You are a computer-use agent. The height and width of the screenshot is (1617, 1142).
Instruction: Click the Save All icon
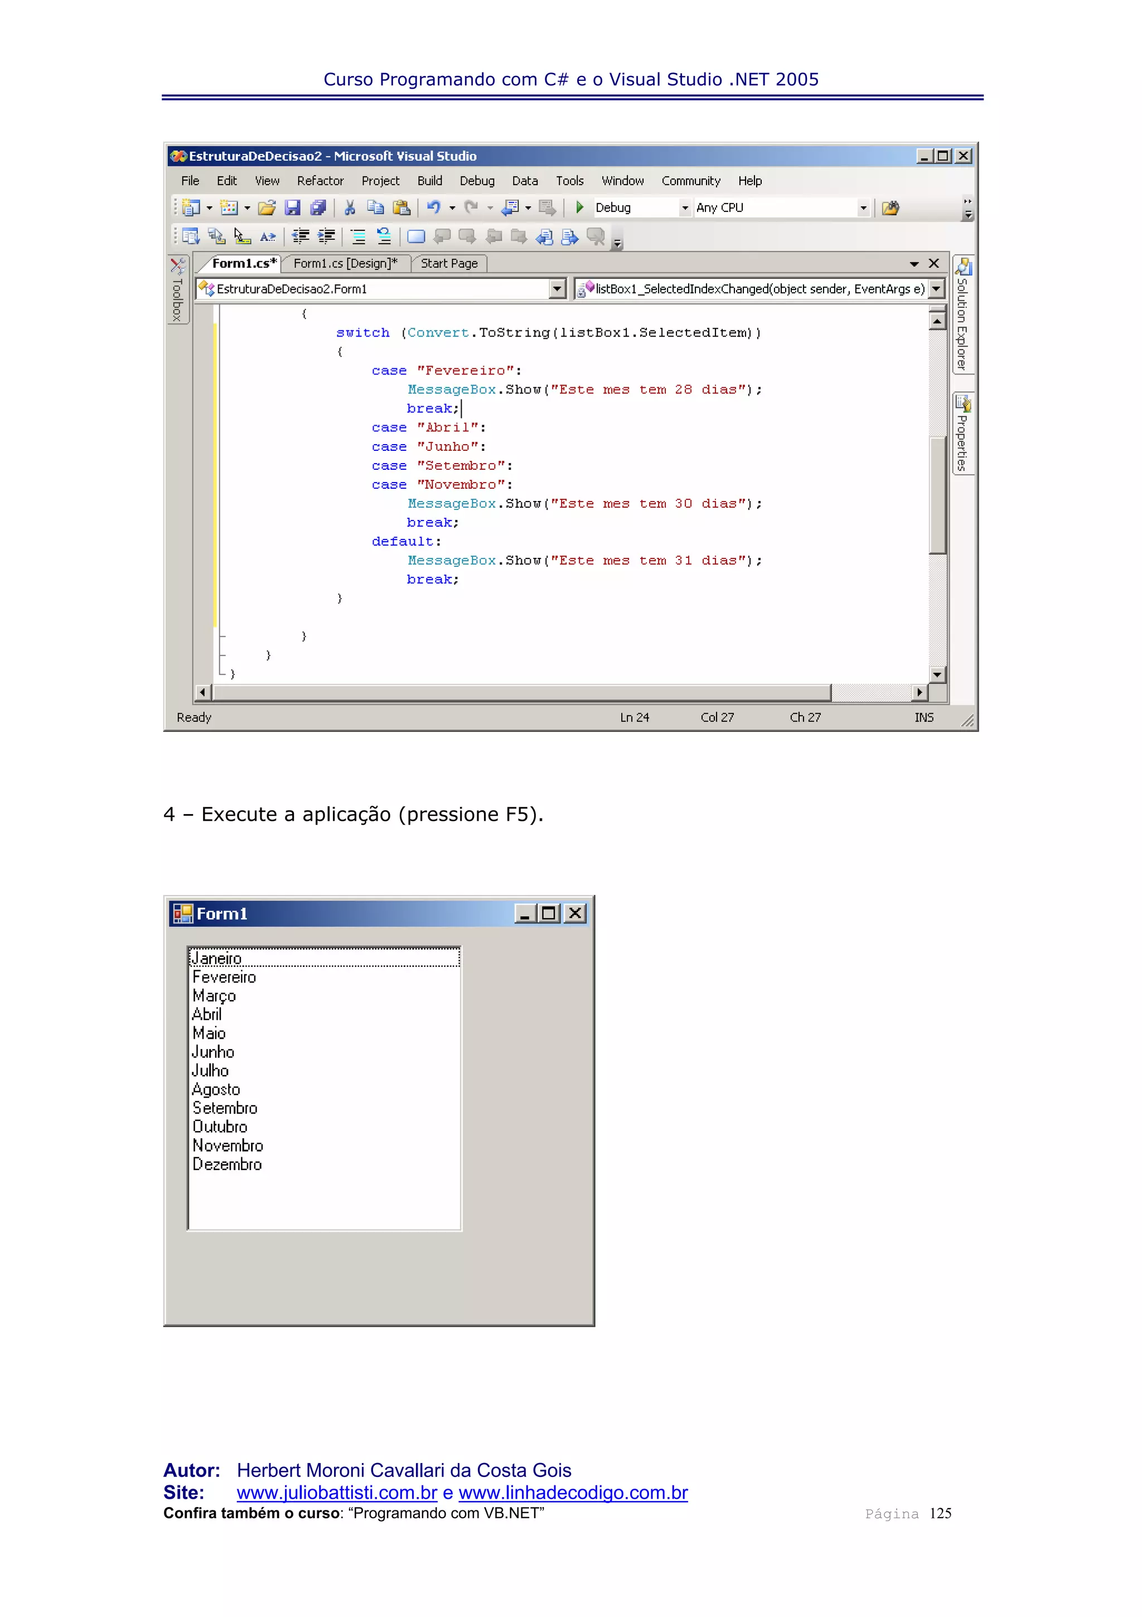point(318,208)
